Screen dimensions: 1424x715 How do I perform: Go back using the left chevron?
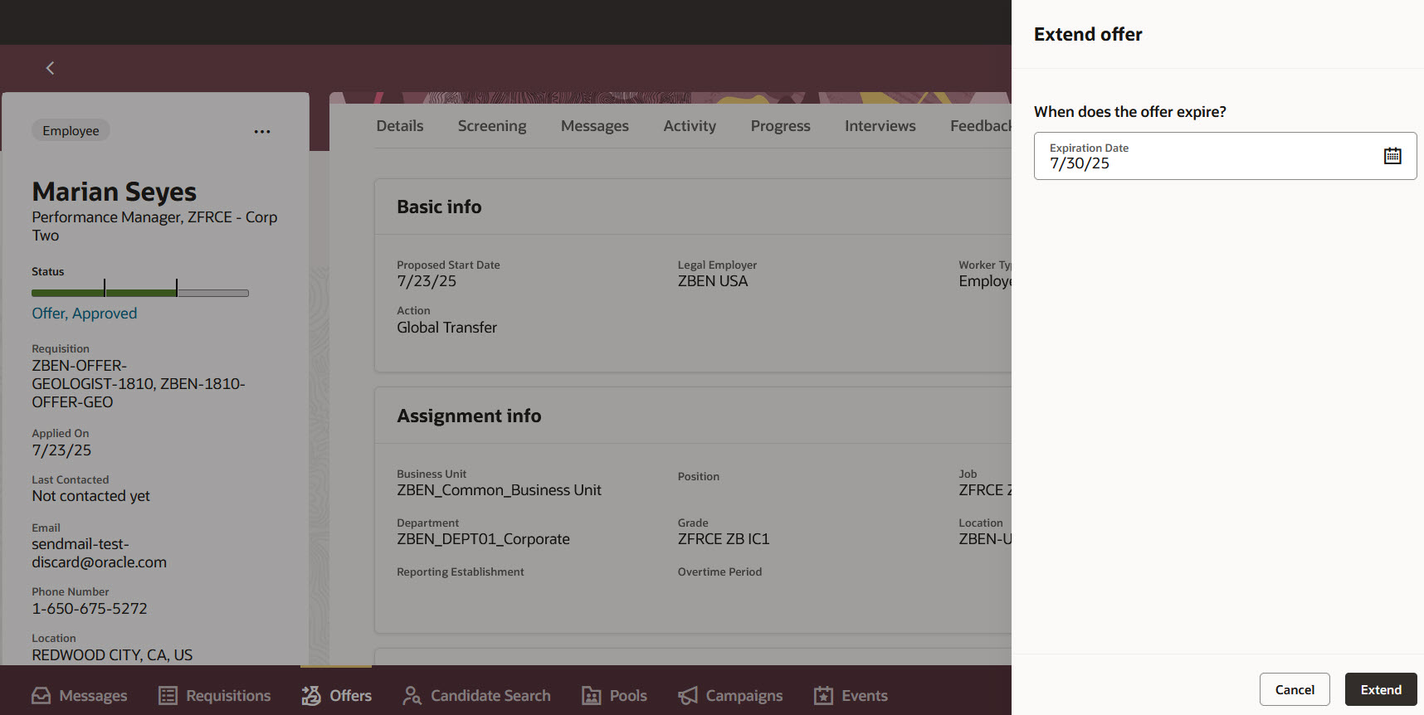[x=50, y=68]
